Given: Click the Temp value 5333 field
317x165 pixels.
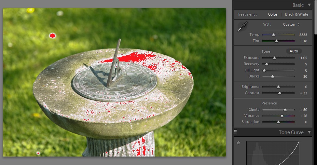Looking at the screenshot, I should click(x=303, y=35).
